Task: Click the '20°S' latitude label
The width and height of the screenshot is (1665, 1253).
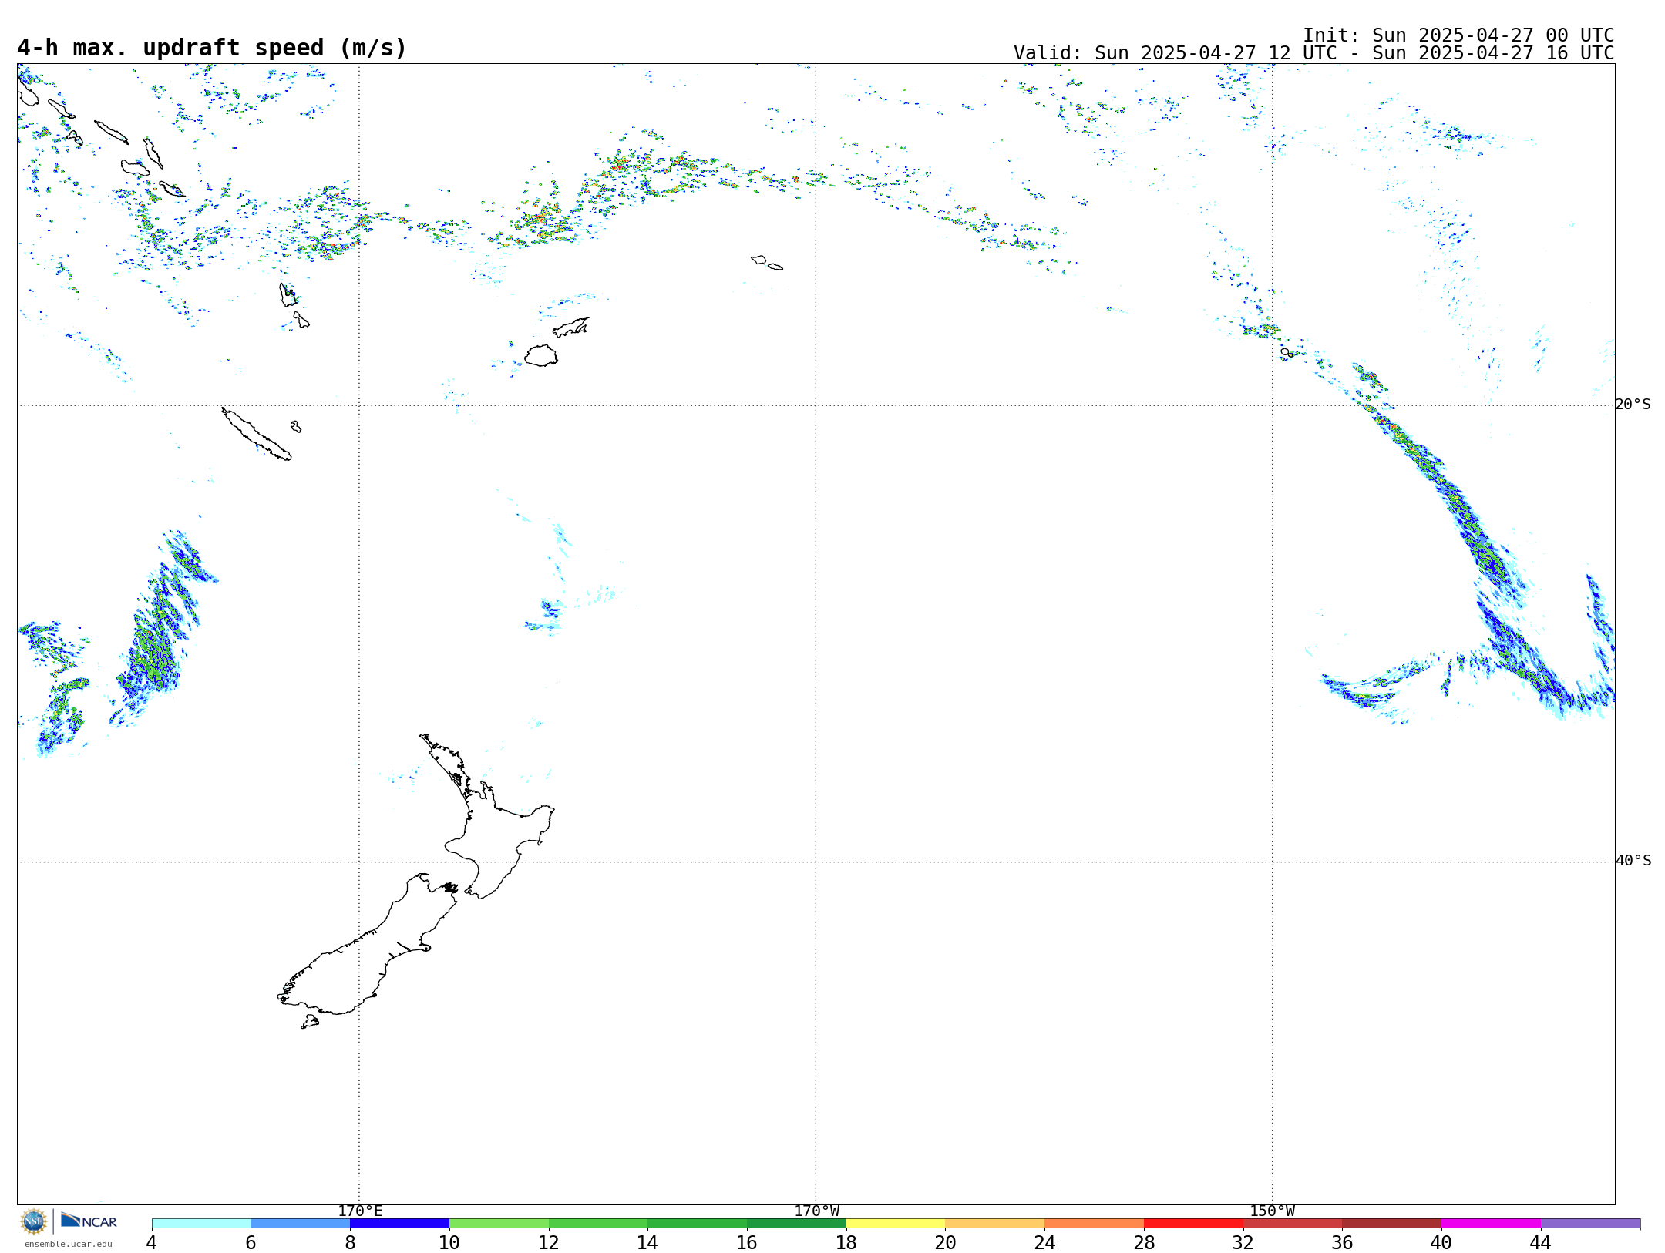Action: [x=1633, y=405]
